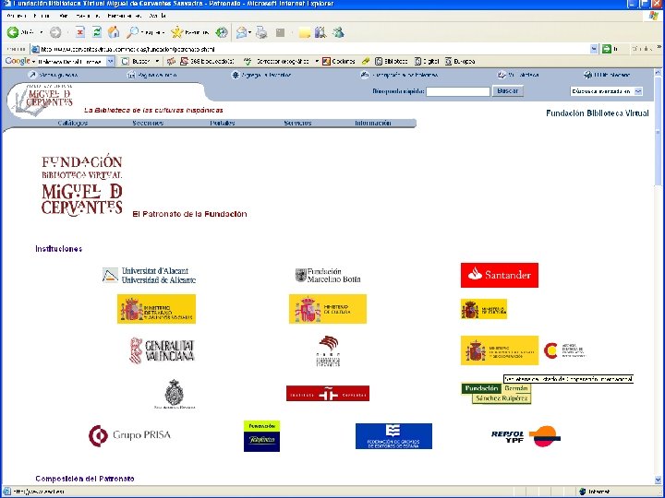Click the Mail envelope icon
The image size is (665, 498).
click(x=241, y=32)
